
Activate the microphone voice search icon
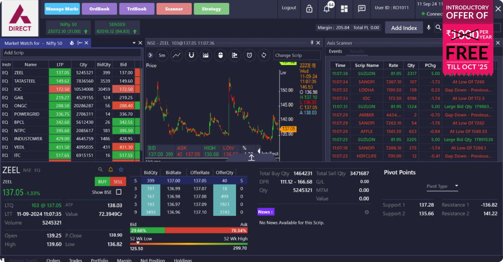[x=429, y=28]
